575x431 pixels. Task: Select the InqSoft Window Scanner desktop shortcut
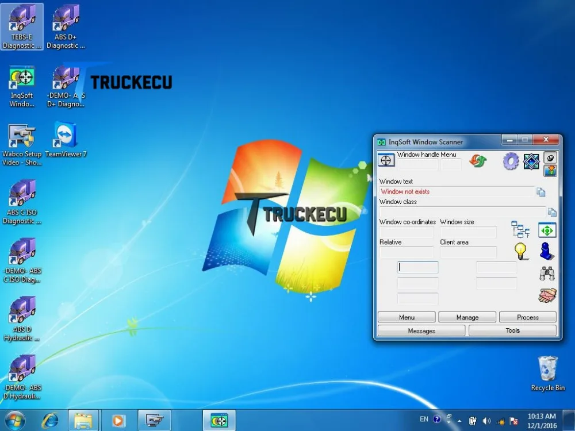click(22, 87)
